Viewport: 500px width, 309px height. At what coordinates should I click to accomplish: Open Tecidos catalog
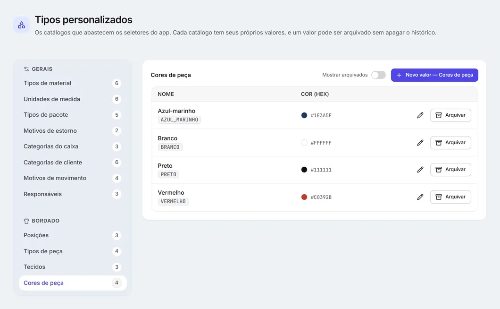(x=73, y=267)
